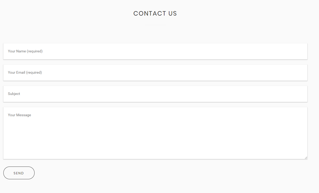Submit the contact form with Send
Screen dimensions: 319x193
[x=19, y=173]
